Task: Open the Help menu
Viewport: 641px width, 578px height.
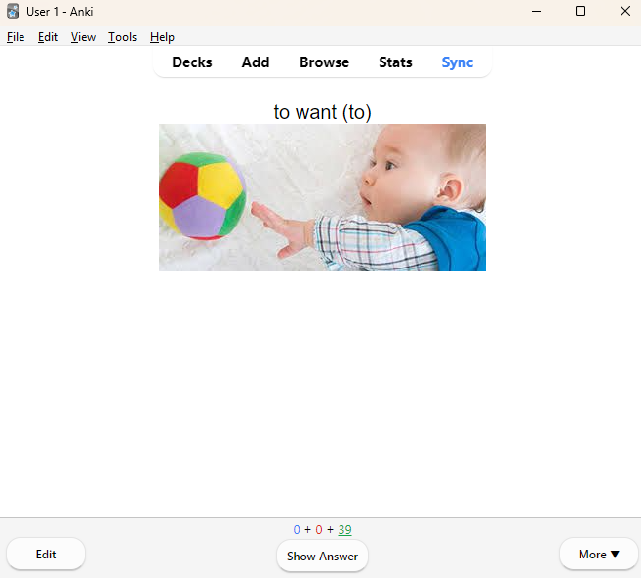Action: [162, 37]
